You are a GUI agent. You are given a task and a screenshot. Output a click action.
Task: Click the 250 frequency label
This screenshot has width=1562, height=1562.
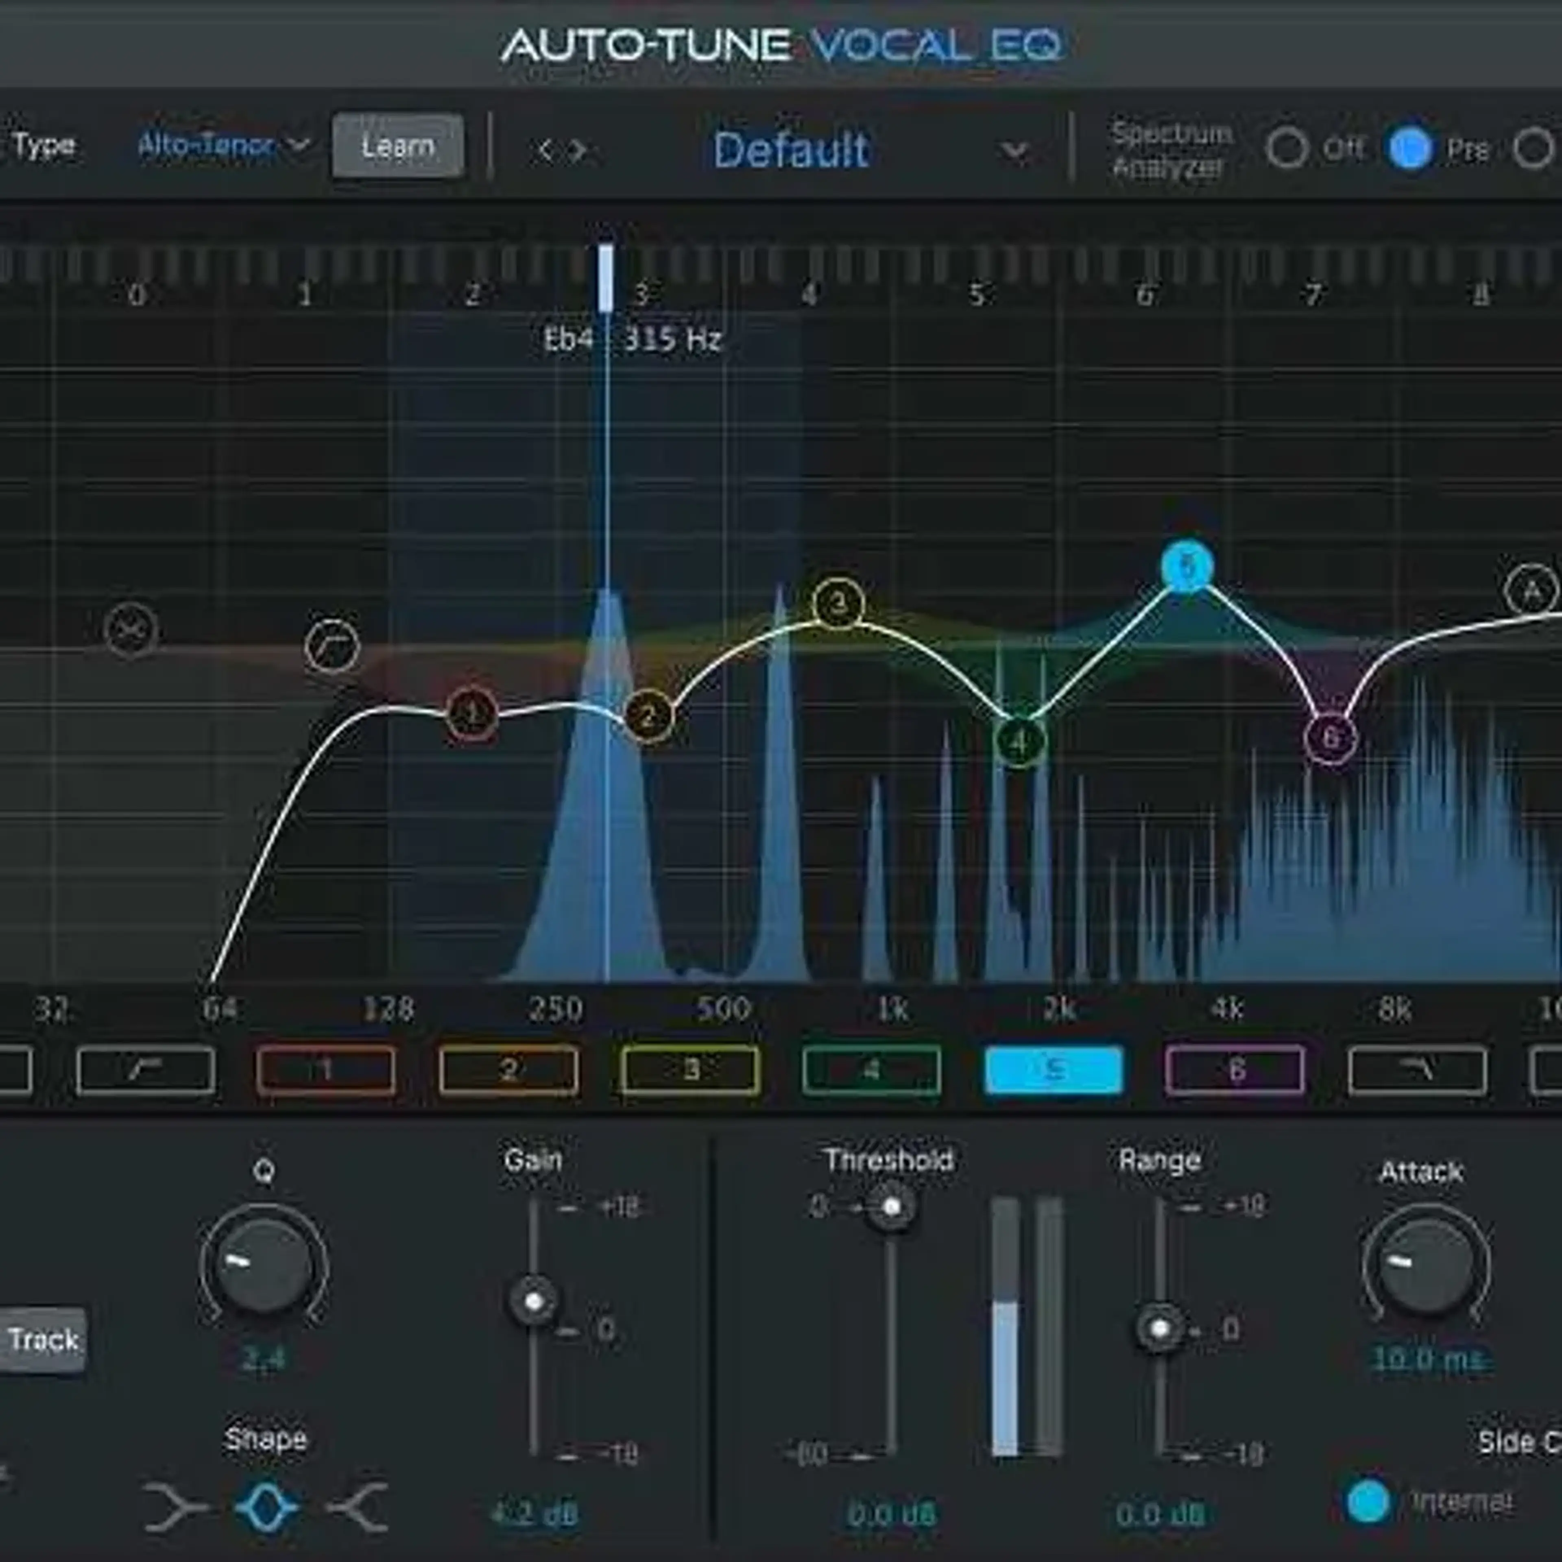(555, 1008)
